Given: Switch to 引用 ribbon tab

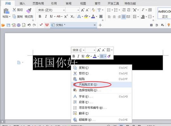Looking at the screenshot, I should pos(54,3).
